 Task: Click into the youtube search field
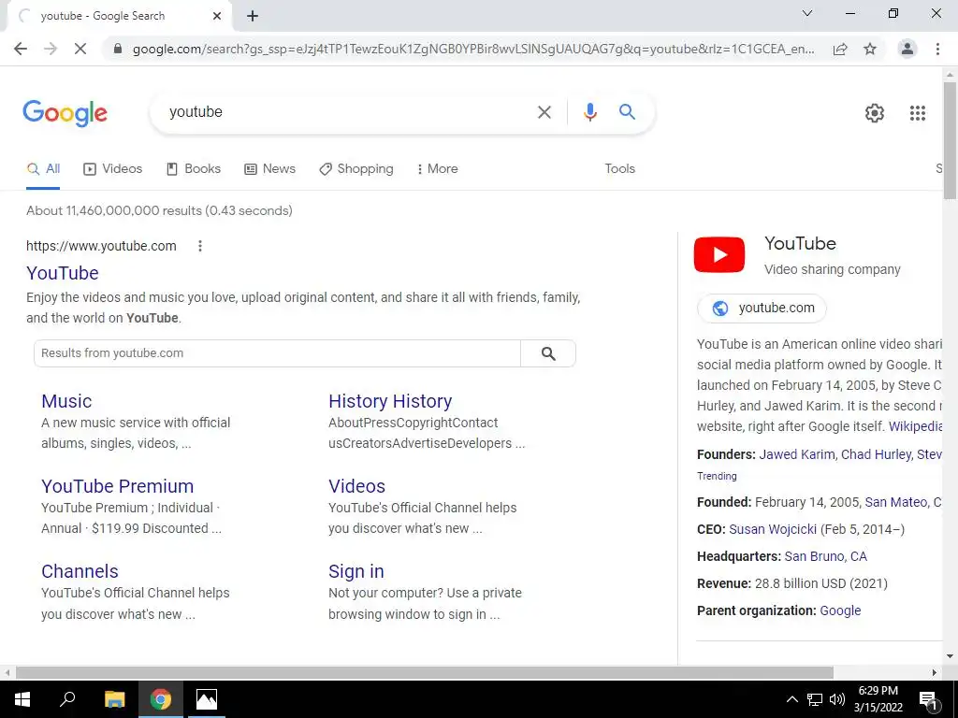[342, 112]
